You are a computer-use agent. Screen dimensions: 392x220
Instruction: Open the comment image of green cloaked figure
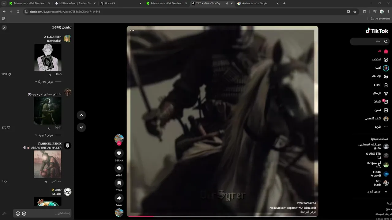[47, 111]
